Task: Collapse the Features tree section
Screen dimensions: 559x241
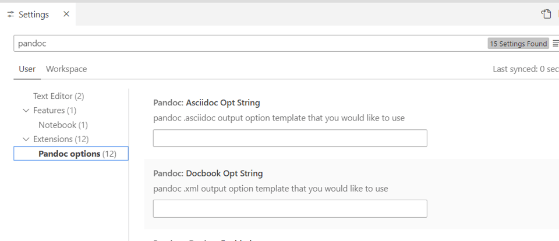Action: tap(26, 111)
